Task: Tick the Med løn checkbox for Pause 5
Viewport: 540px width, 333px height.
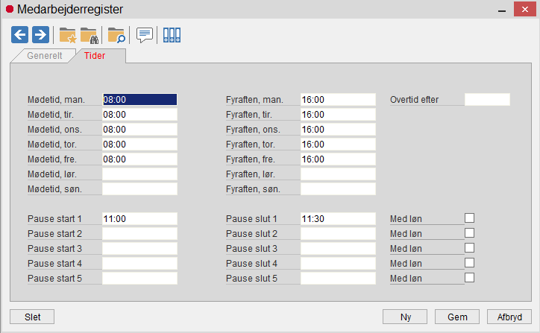Action: (469, 278)
